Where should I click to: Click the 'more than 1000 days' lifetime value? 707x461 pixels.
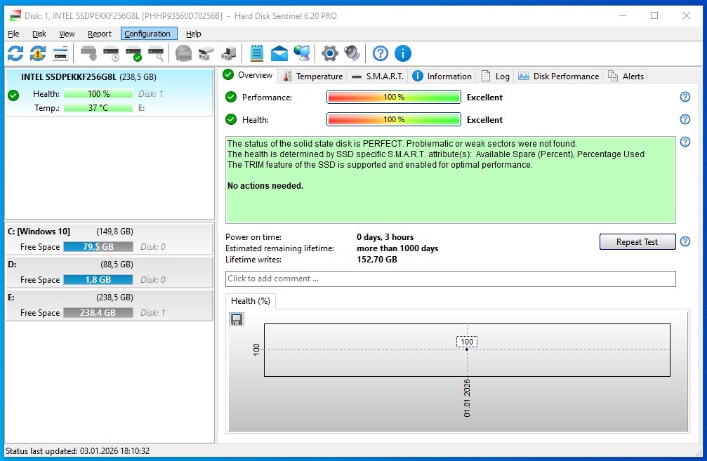397,248
